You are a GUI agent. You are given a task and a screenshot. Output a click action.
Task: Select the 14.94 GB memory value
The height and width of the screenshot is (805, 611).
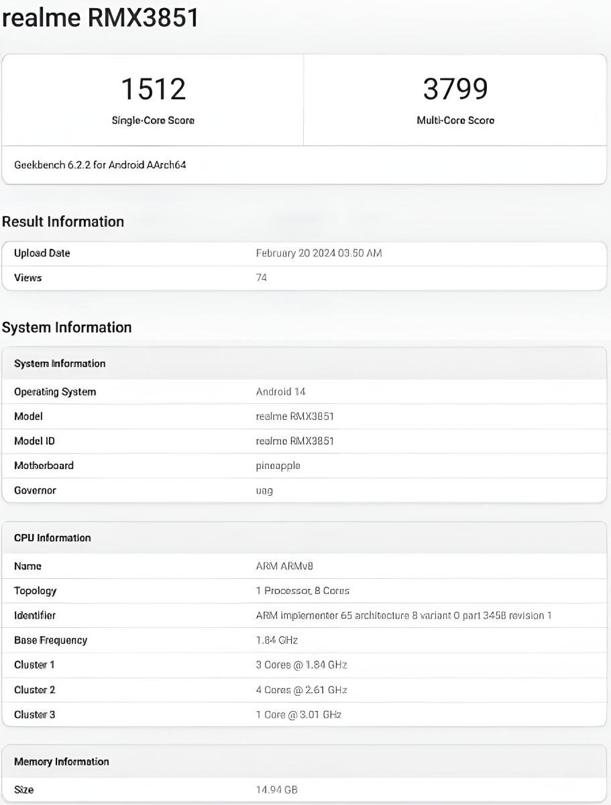tap(277, 790)
